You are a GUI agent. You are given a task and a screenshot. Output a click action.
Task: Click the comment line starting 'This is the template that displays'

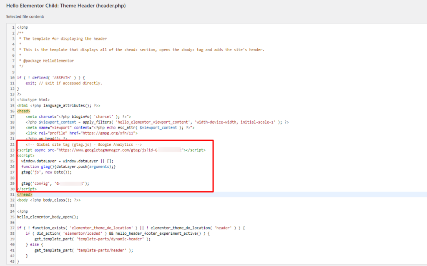pyautogui.click(x=142, y=50)
